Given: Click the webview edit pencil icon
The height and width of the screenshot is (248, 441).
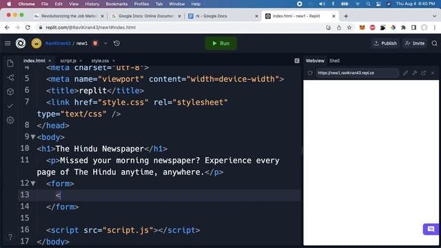Looking at the screenshot, I should click(405, 73).
